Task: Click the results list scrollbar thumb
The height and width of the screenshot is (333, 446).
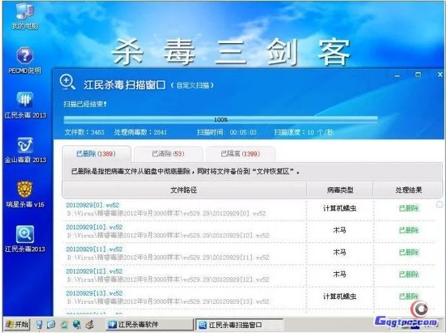Action: point(439,204)
